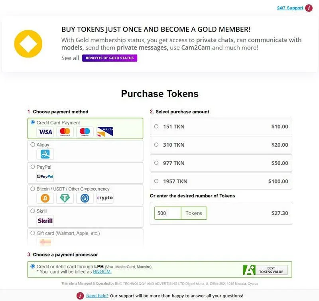This screenshot has height=301, width=319.
Task: Click the Alipay logo icon
Action: pos(45,154)
